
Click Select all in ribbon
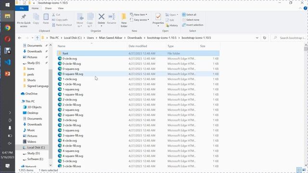(189, 15)
